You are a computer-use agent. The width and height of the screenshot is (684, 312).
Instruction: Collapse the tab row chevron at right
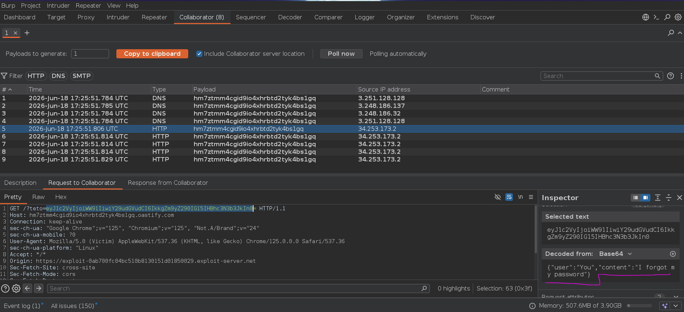pos(680,33)
